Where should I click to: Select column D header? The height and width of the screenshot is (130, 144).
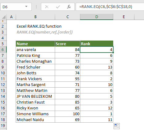tap(97, 17)
